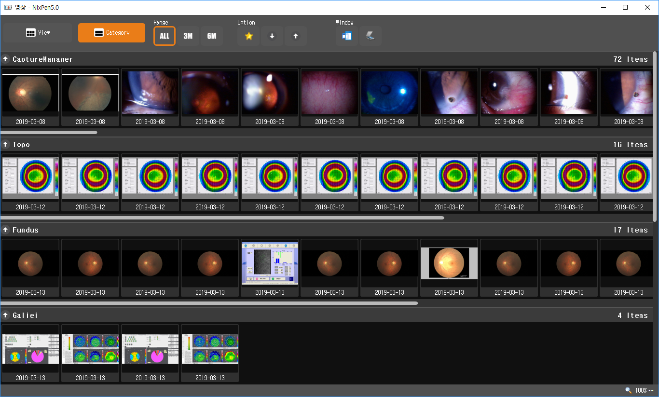Screen dimensions: 659x397
Task: Open the 100% zoom level dropdown
Action: (x=645, y=390)
